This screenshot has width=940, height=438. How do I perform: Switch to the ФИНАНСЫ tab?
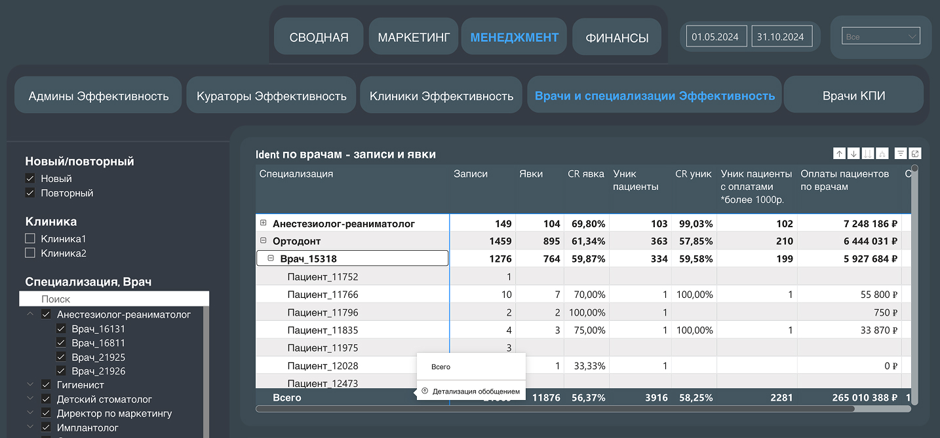pyautogui.click(x=617, y=37)
